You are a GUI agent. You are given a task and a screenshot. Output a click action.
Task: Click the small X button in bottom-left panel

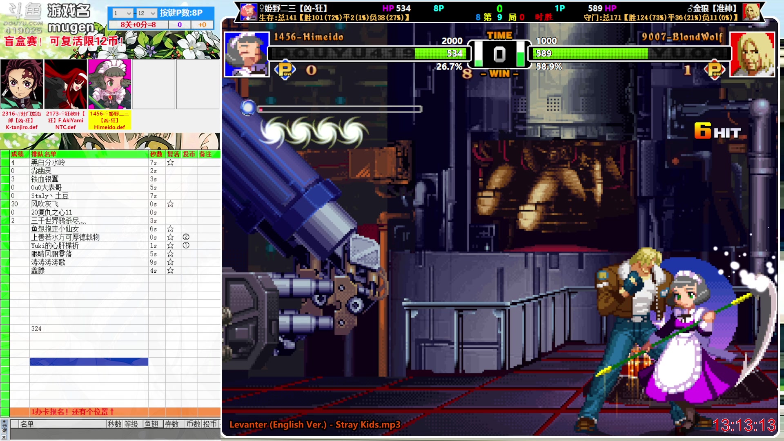[4, 437]
